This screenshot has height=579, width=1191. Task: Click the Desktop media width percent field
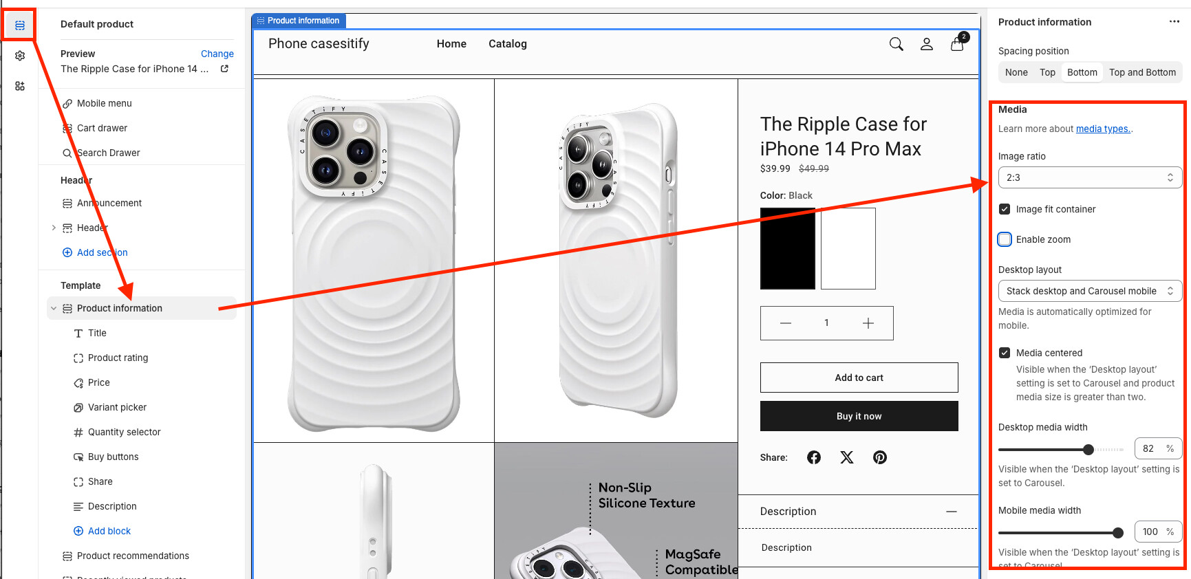1158,448
